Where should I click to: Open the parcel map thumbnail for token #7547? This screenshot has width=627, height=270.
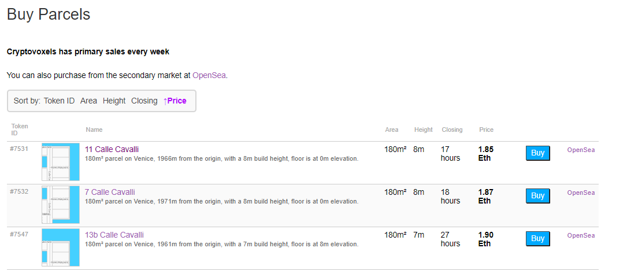[x=60, y=247]
